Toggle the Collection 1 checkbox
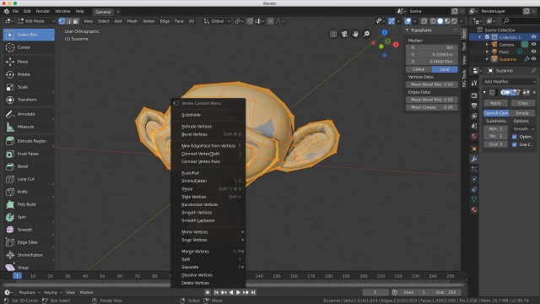The width and height of the screenshot is (540, 304). coord(487,37)
